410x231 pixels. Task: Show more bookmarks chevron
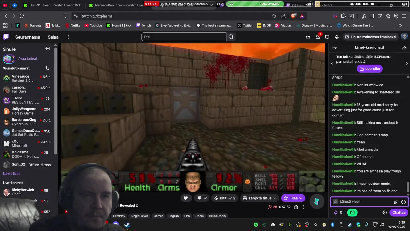pyautogui.click(x=400, y=25)
